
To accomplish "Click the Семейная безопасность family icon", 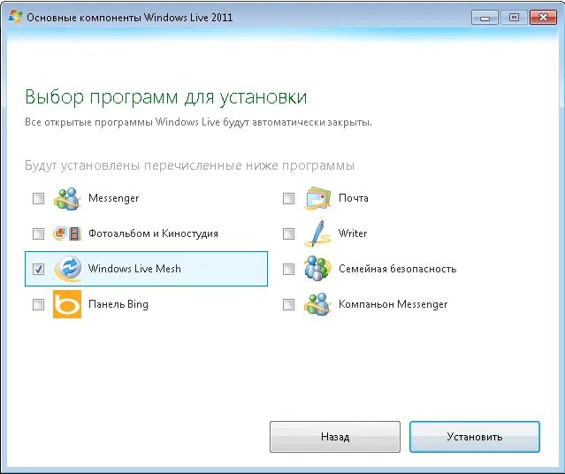I will pos(317,269).
